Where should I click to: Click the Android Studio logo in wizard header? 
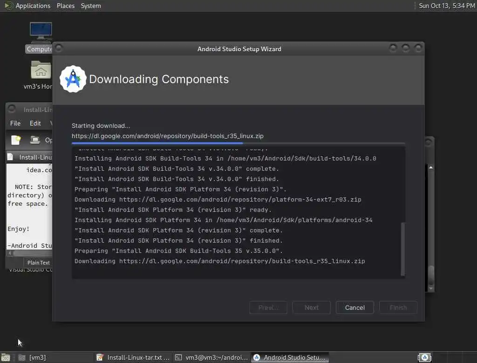73,79
